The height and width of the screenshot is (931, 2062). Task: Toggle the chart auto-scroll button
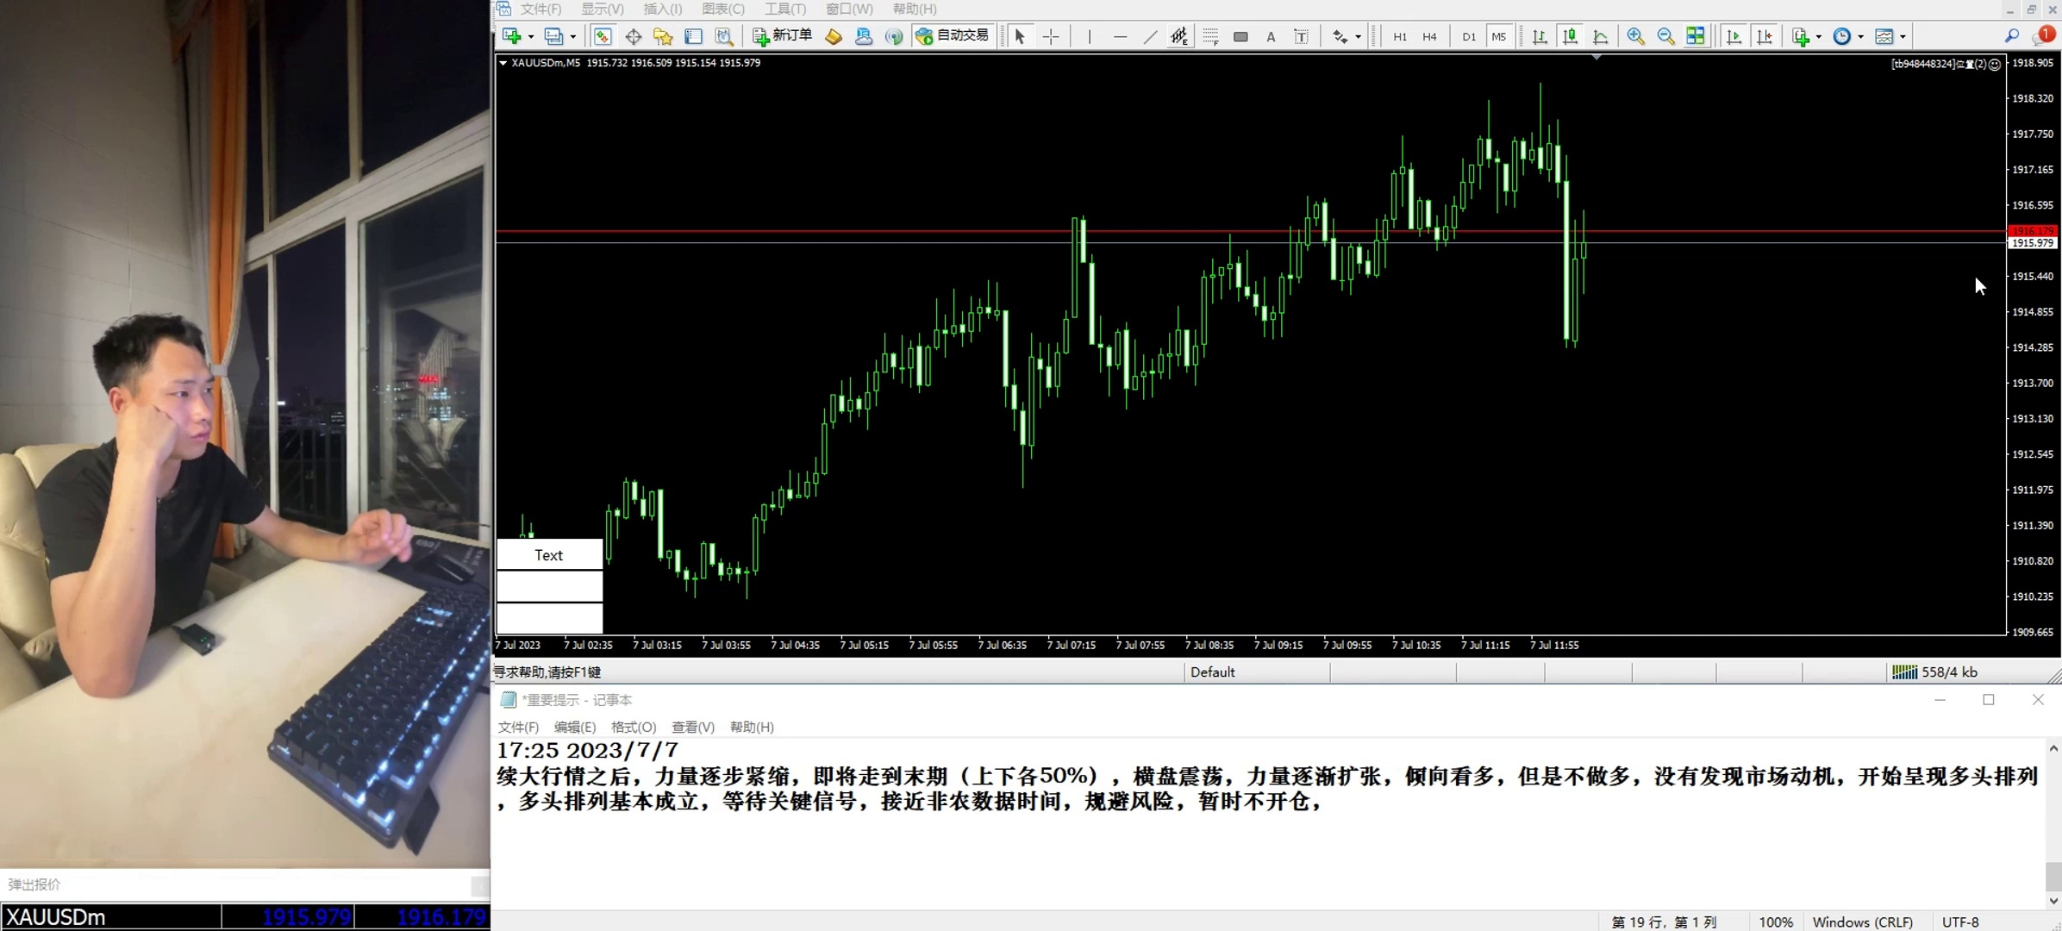tap(1734, 36)
